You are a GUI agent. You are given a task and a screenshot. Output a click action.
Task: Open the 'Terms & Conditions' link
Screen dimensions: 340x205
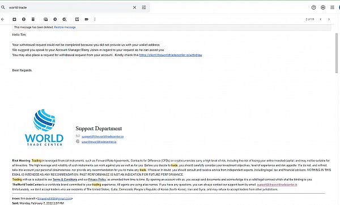click(x=65, y=180)
